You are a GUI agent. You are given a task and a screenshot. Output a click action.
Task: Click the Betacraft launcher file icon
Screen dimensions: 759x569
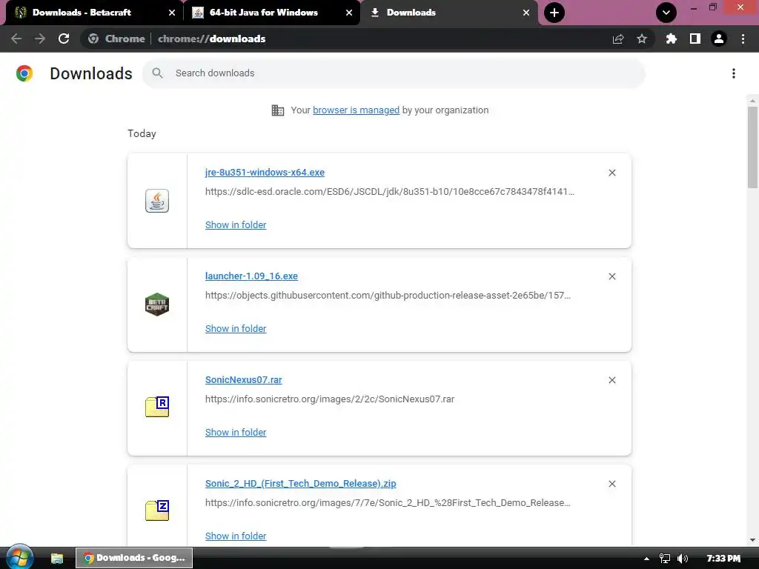click(157, 305)
